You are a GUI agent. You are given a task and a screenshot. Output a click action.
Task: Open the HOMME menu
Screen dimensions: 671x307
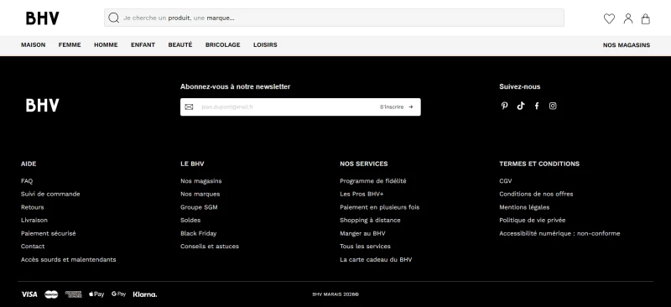(x=106, y=45)
